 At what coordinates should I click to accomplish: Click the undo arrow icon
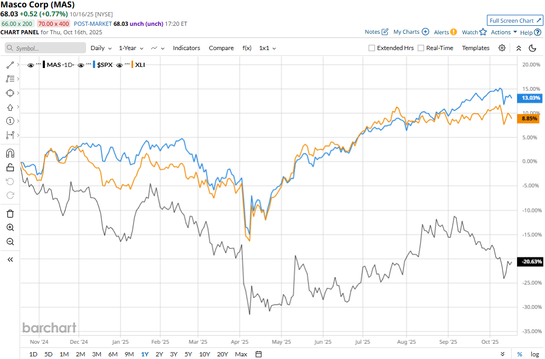point(10,181)
